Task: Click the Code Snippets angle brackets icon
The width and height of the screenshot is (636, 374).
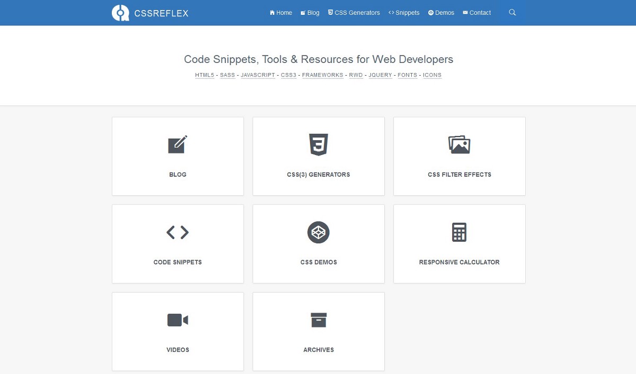Action: pyautogui.click(x=178, y=232)
